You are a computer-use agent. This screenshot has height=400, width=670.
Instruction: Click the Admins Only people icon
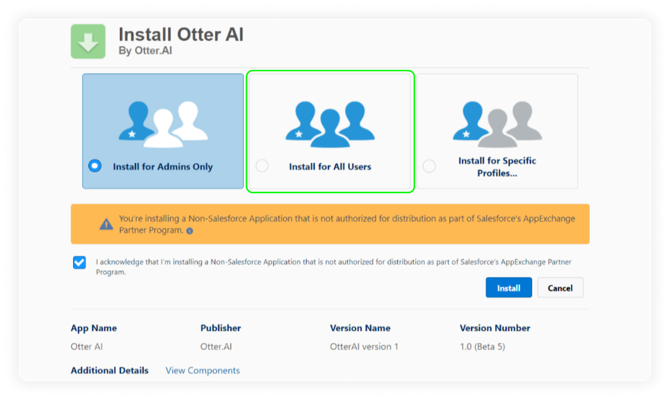point(163,124)
